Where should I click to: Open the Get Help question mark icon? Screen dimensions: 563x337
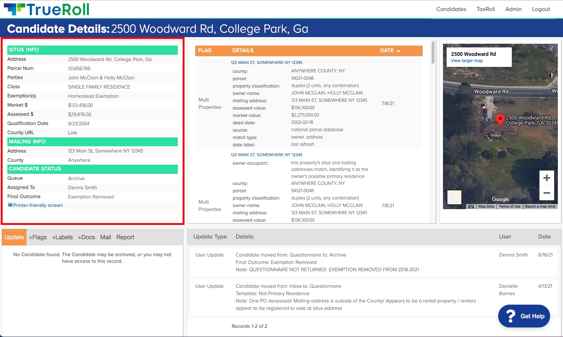(x=511, y=316)
